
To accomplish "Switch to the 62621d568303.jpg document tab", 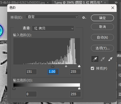I will click(22, 2).
